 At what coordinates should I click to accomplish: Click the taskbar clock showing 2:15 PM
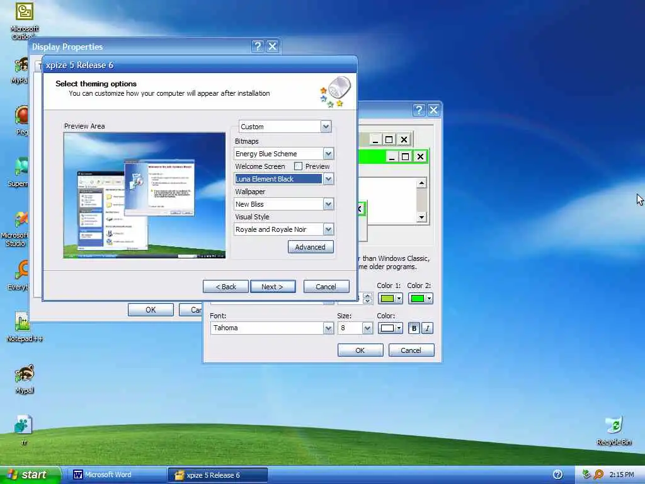coord(622,475)
